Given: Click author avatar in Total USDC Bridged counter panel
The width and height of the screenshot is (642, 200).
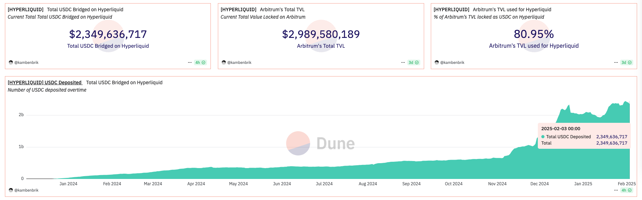Looking at the screenshot, I should coord(11,62).
